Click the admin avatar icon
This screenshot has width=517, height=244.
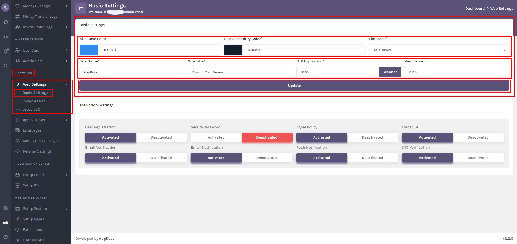(x=5, y=223)
